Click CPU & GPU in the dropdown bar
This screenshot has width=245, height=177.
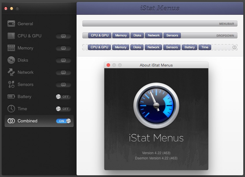pos(100,36)
